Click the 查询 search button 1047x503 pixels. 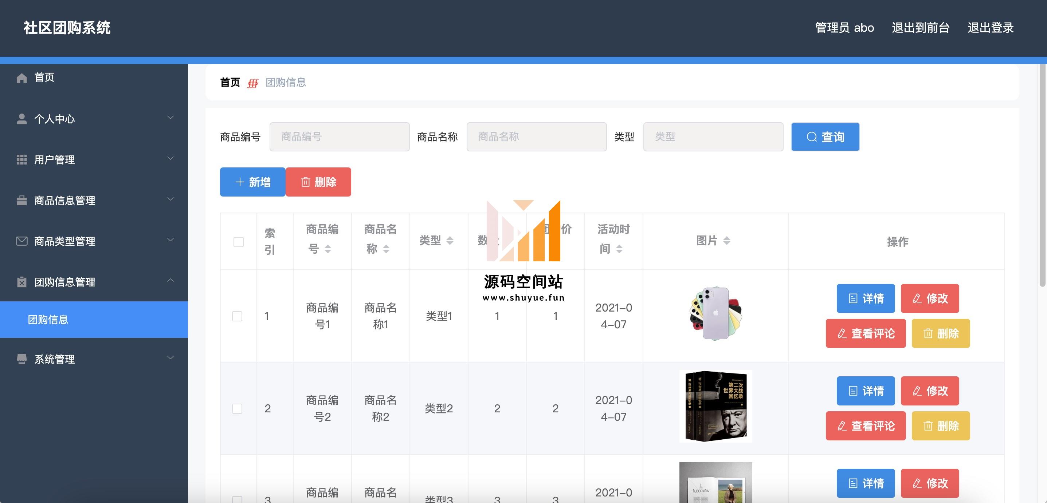[x=825, y=137]
